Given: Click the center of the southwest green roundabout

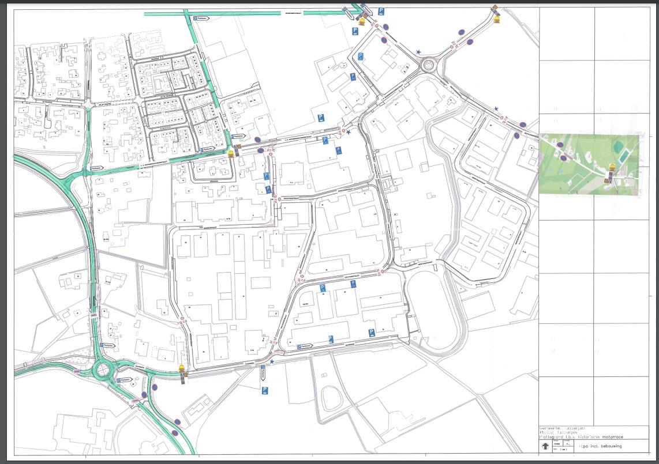Looking at the screenshot, I should pos(104,369).
